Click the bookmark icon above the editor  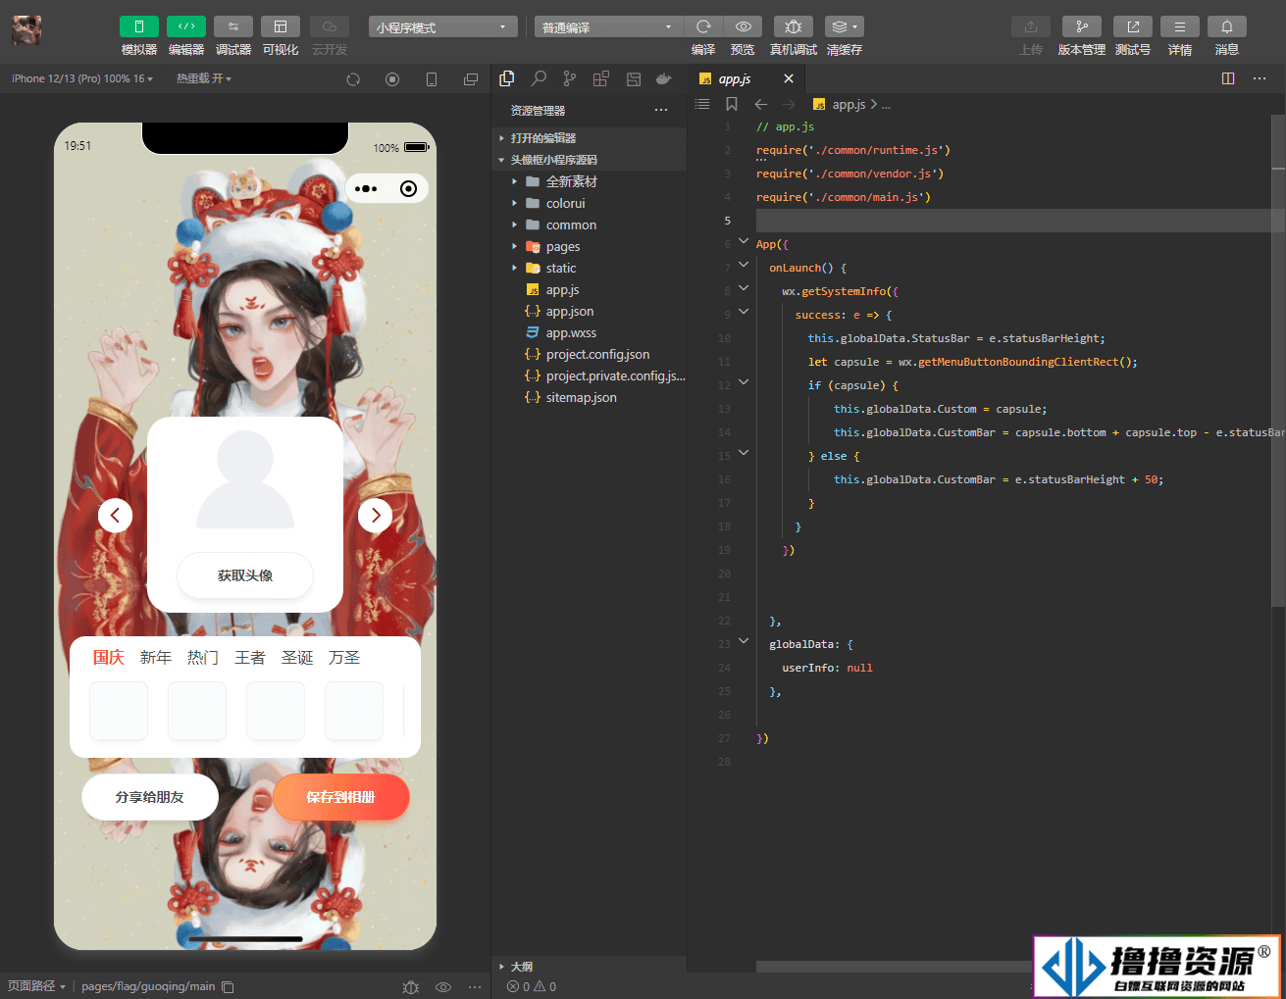[732, 104]
